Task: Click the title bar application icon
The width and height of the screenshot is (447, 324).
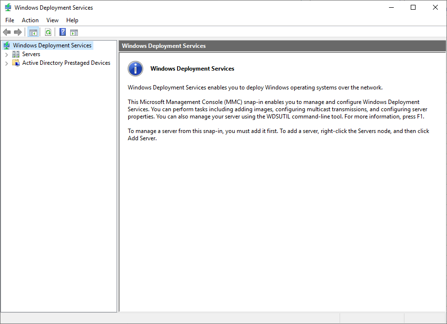Action: (x=8, y=8)
